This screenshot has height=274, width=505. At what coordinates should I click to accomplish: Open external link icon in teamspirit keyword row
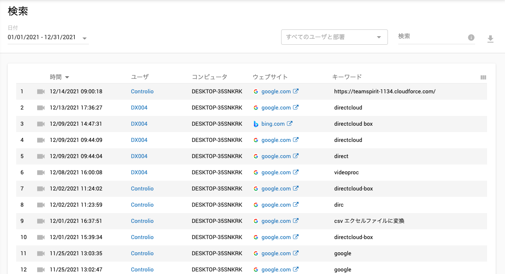point(296,91)
